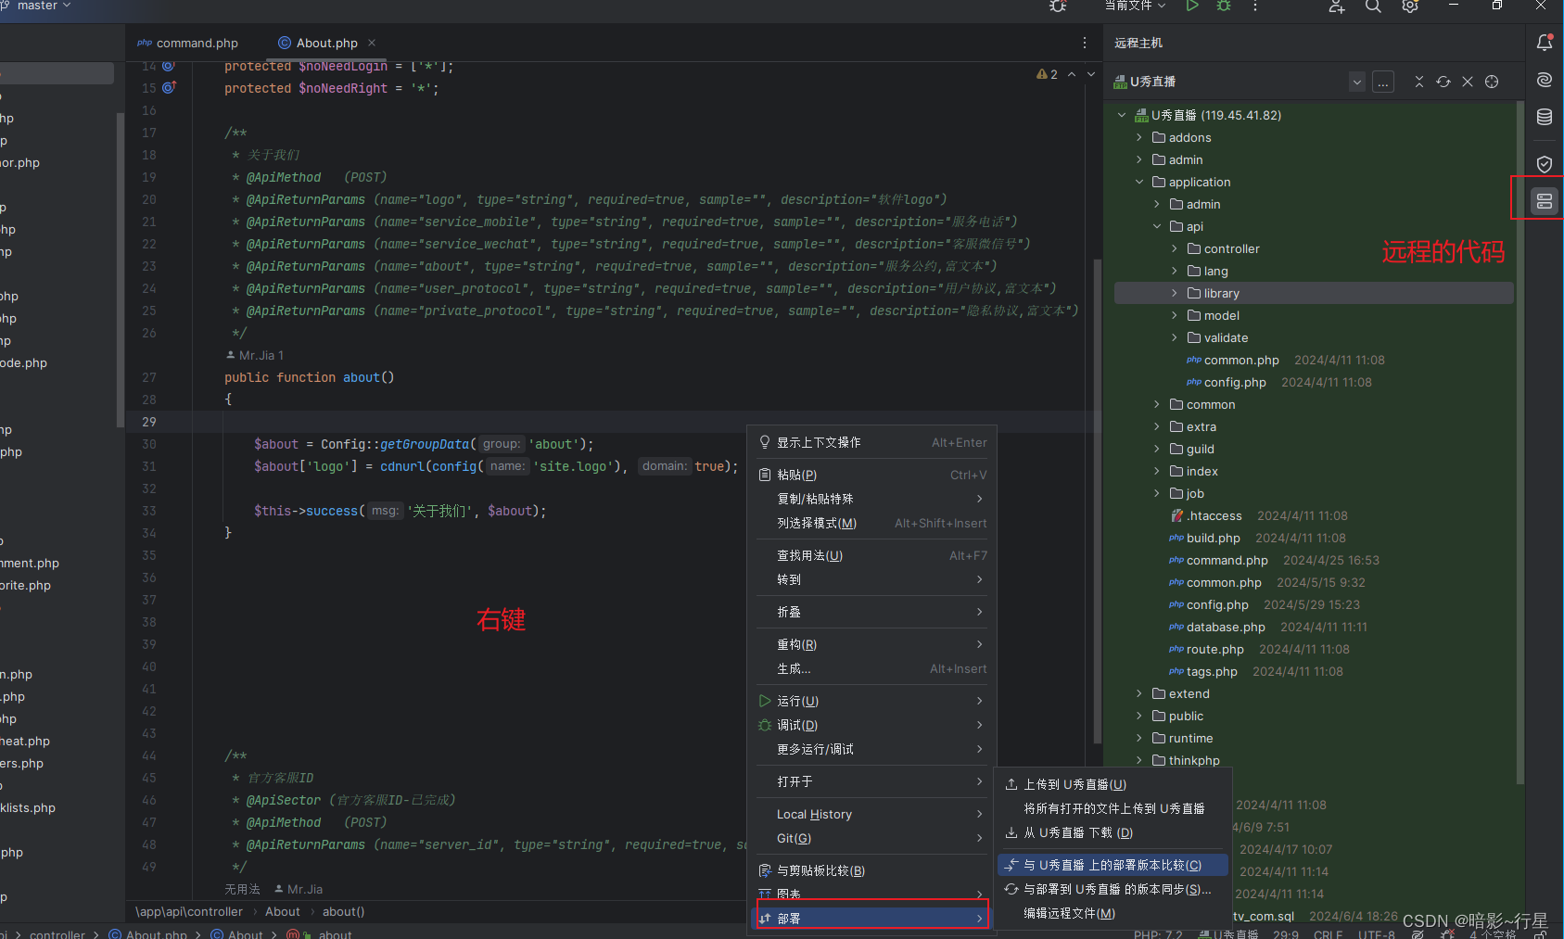Collapse the application folder
1564x939 pixels.
tap(1139, 182)
